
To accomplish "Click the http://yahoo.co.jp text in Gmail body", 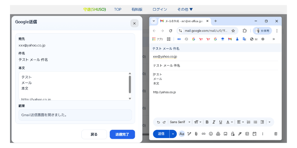I will click(164, 92).
